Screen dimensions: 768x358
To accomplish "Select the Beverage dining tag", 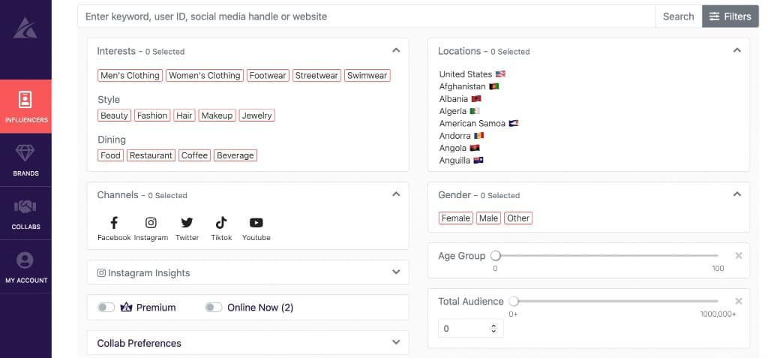I will click(235, 155).
